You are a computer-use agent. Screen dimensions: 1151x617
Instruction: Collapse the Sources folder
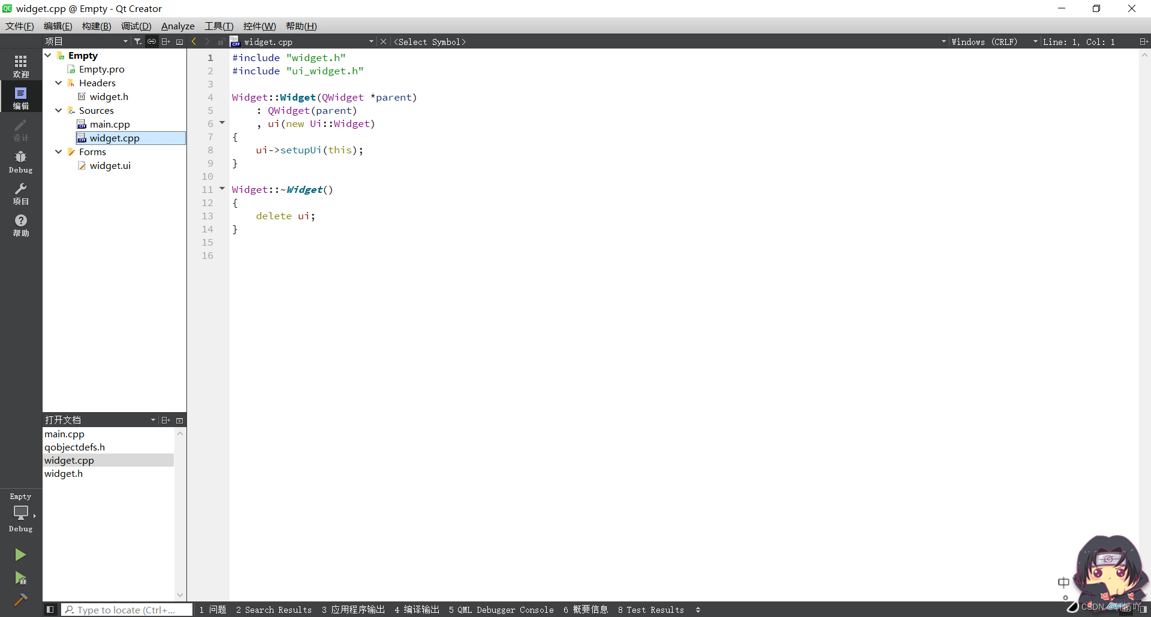click(x=59, y=110)
